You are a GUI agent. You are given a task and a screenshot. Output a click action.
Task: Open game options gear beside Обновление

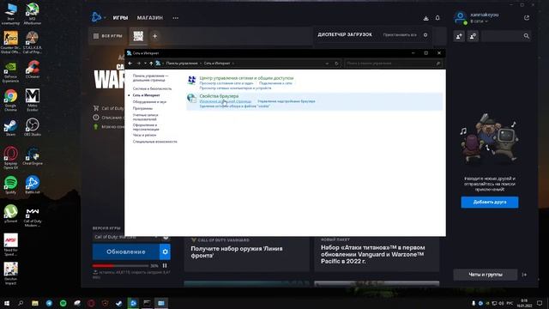[x=165, y=251]
